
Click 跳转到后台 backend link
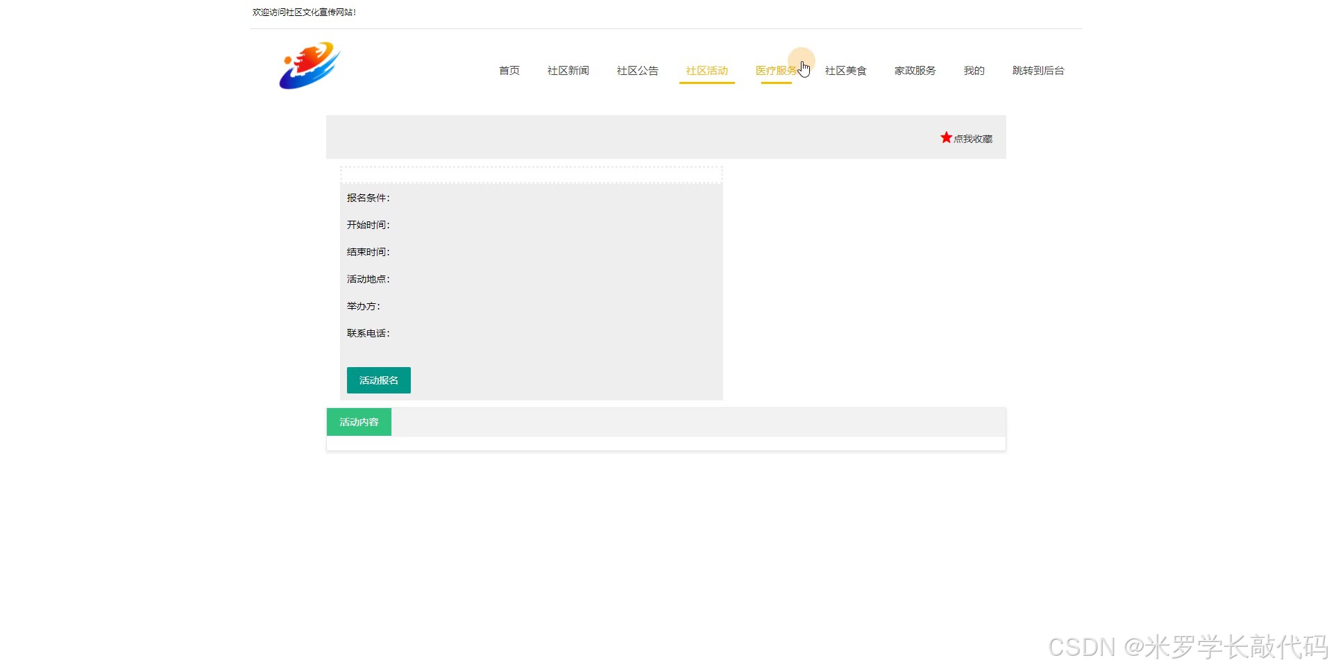(1038, 70)
